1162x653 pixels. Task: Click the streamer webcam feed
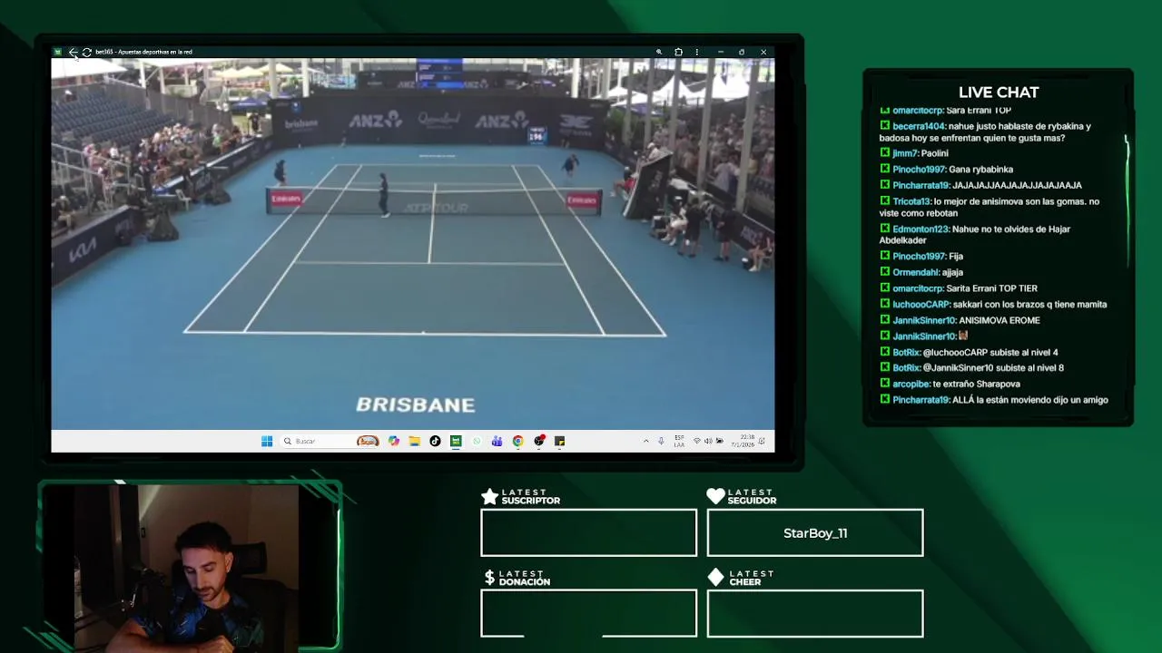coord(186,567)
